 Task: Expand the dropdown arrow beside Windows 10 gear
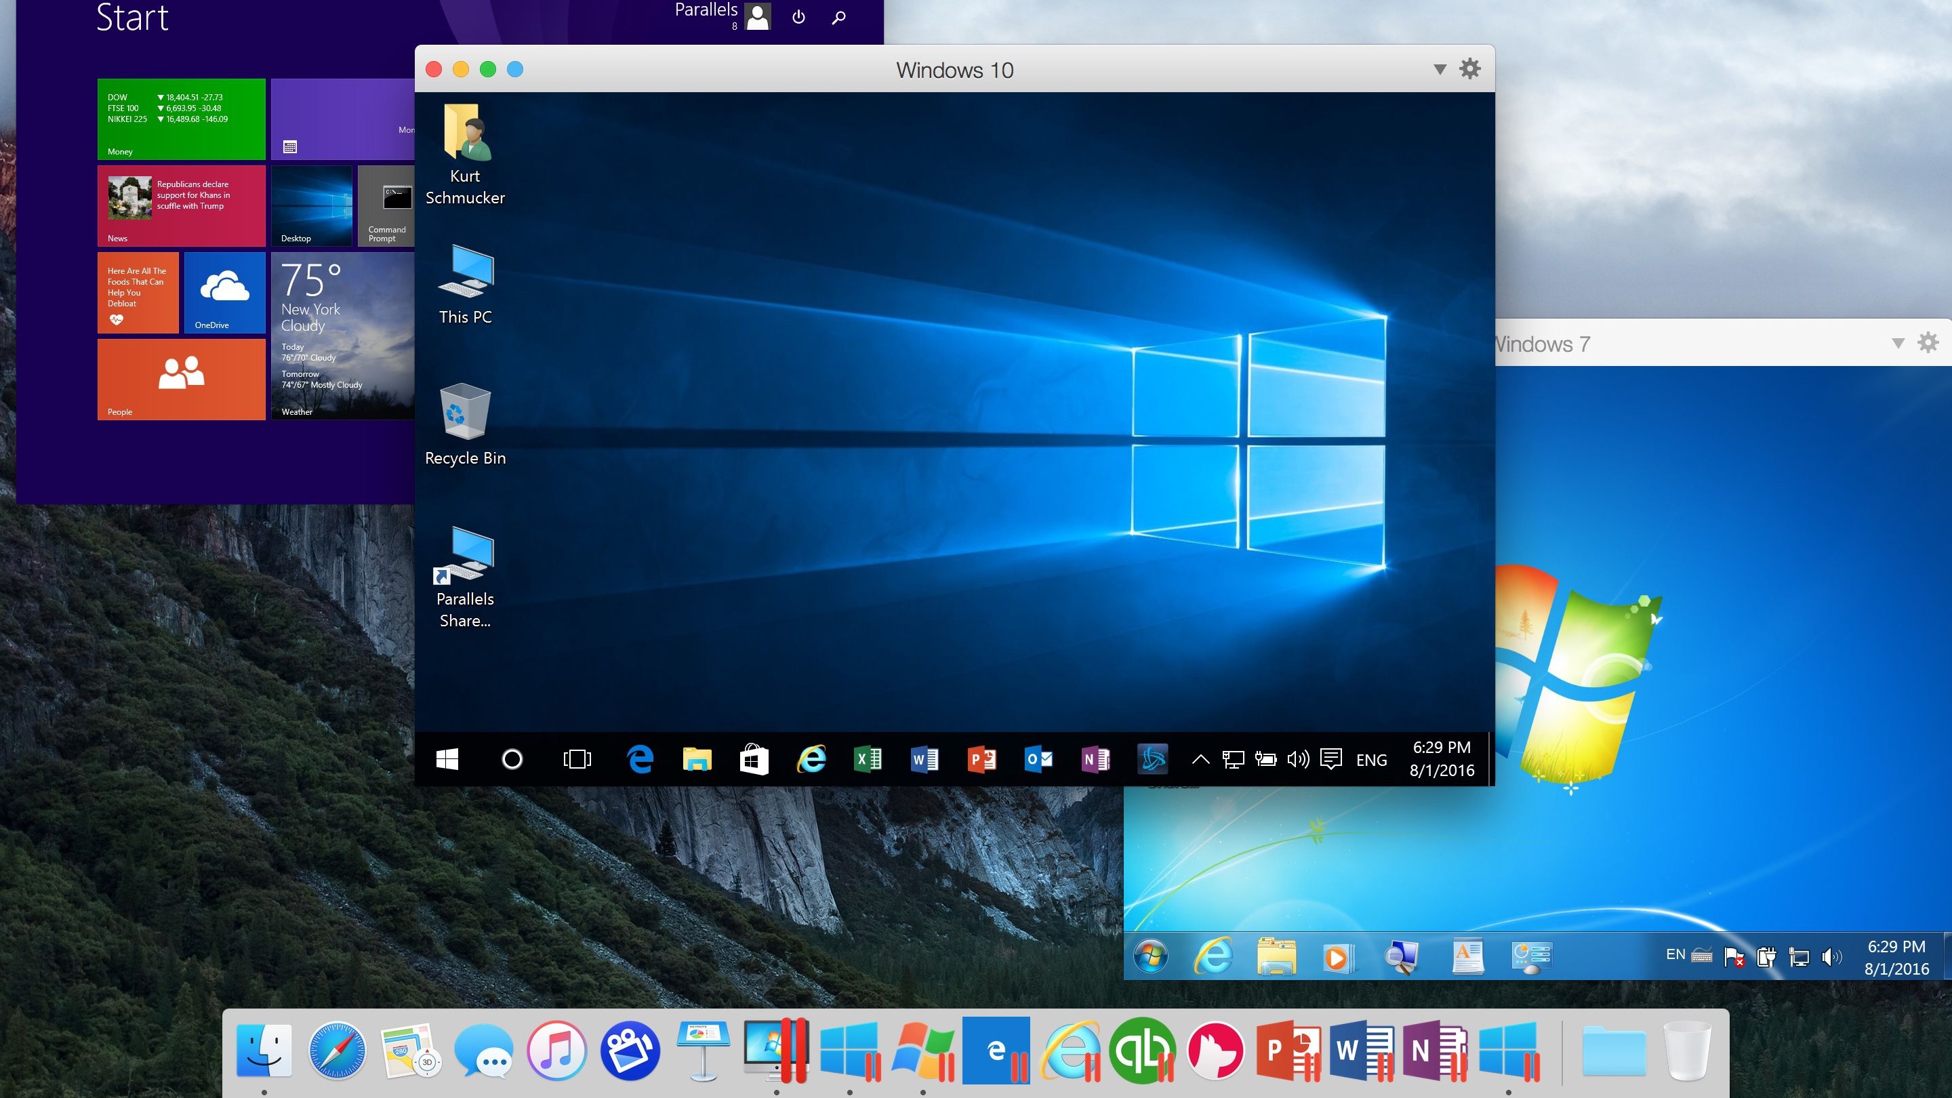(1438, 69)
